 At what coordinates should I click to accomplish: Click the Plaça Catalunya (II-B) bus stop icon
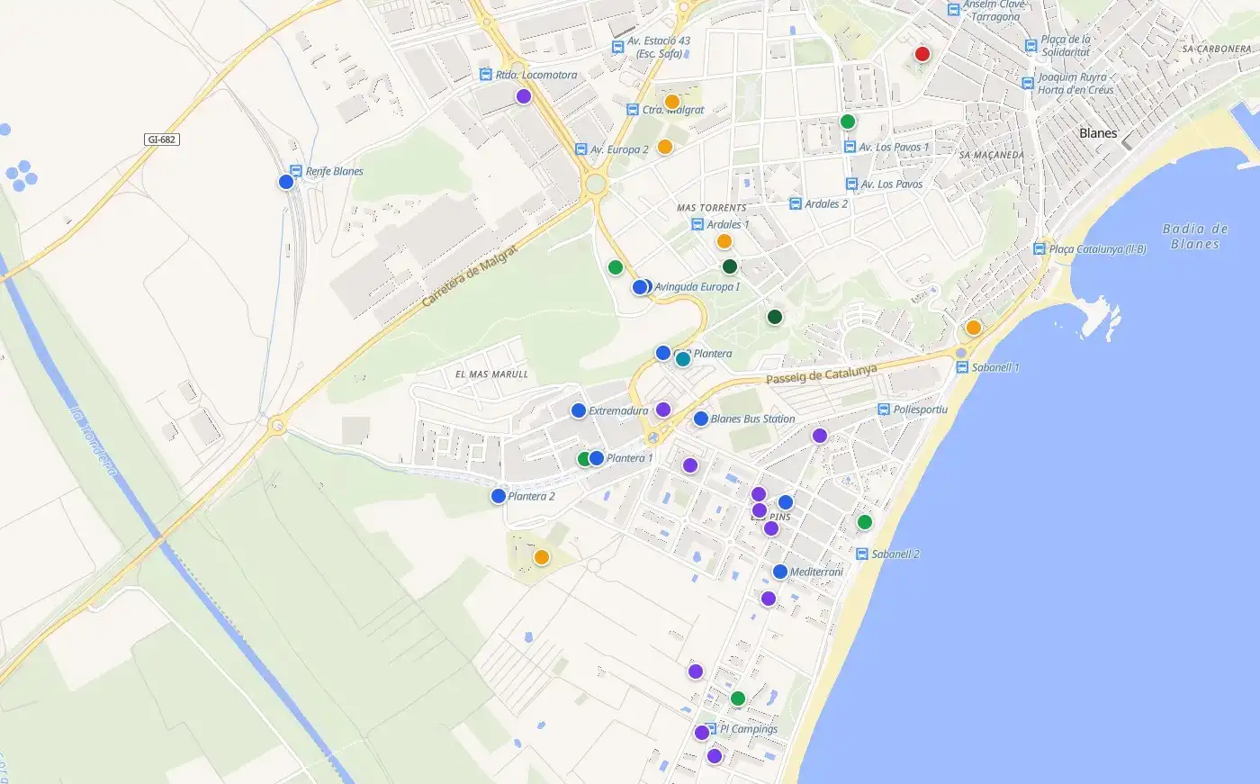coord(1039,248)
